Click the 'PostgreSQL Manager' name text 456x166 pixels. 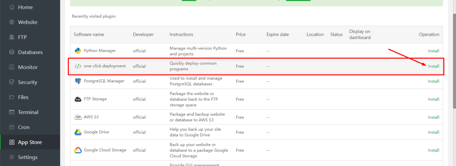104,81
